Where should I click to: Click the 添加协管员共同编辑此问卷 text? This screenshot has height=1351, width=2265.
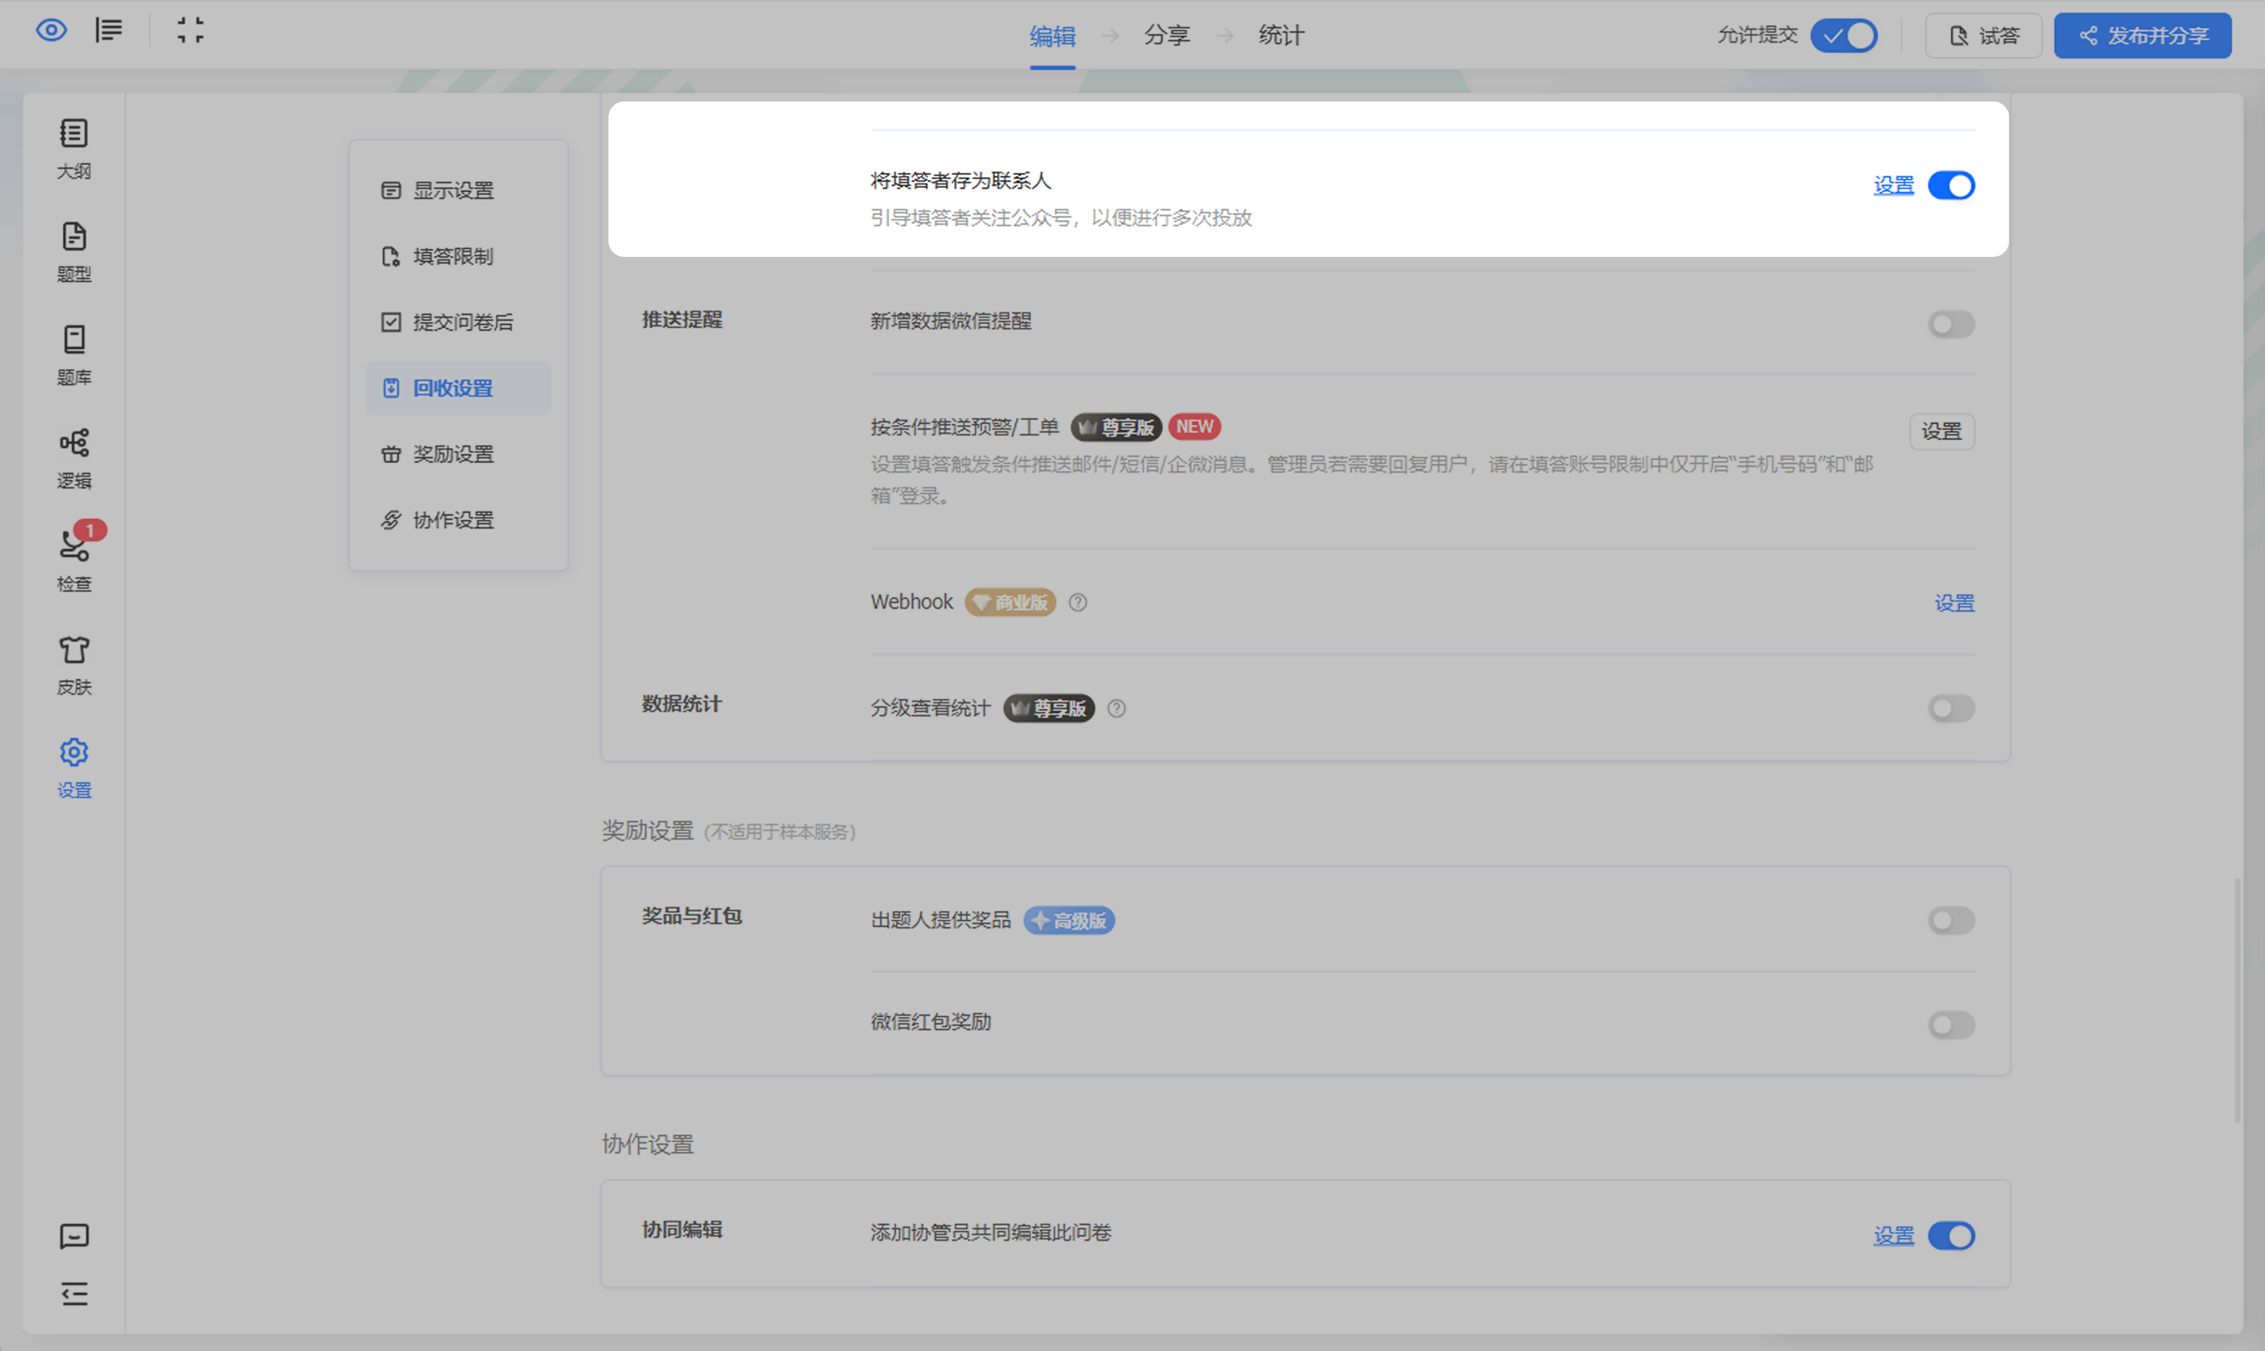991,1233
